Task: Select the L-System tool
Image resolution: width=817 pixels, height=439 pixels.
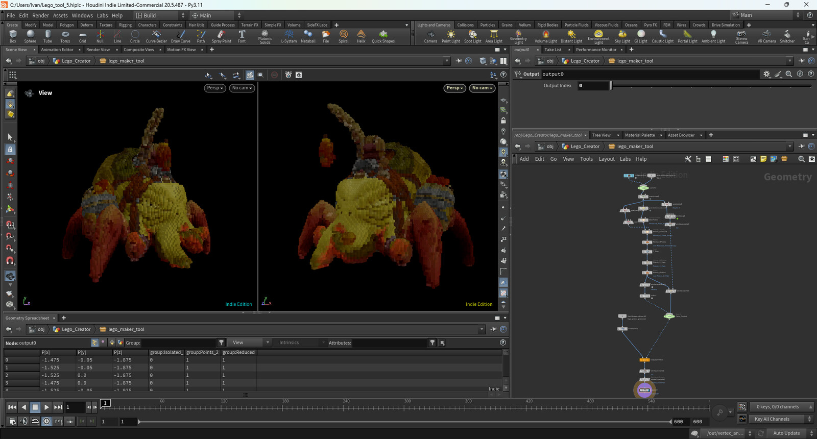Action: pyautogui.click(x=289, y=36)
